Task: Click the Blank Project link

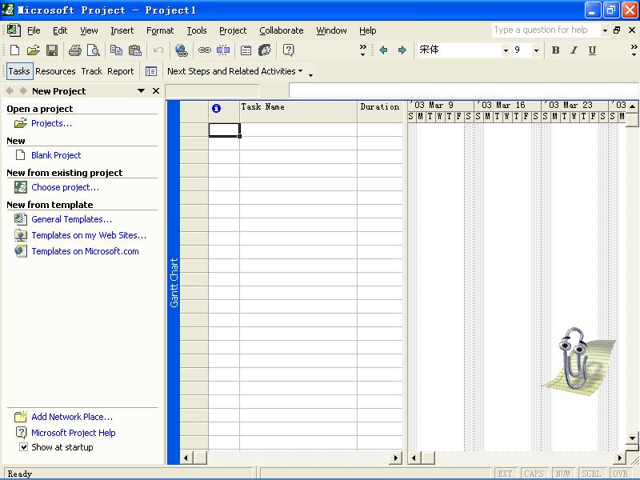Action: point(56,155)
